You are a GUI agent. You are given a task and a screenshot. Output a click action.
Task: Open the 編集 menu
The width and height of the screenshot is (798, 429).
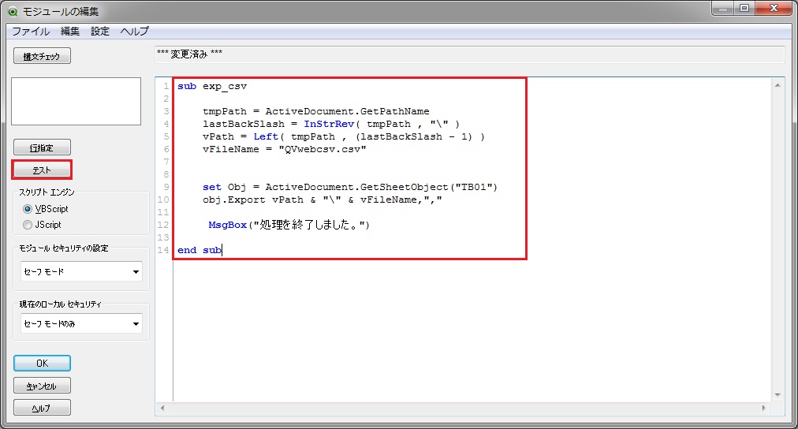point(69,31)
